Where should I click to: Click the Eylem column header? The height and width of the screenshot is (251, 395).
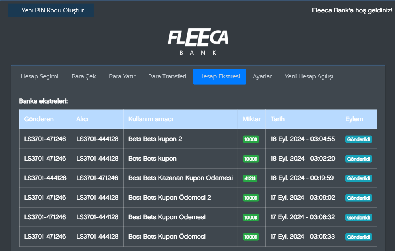click(x=354, y=119)
